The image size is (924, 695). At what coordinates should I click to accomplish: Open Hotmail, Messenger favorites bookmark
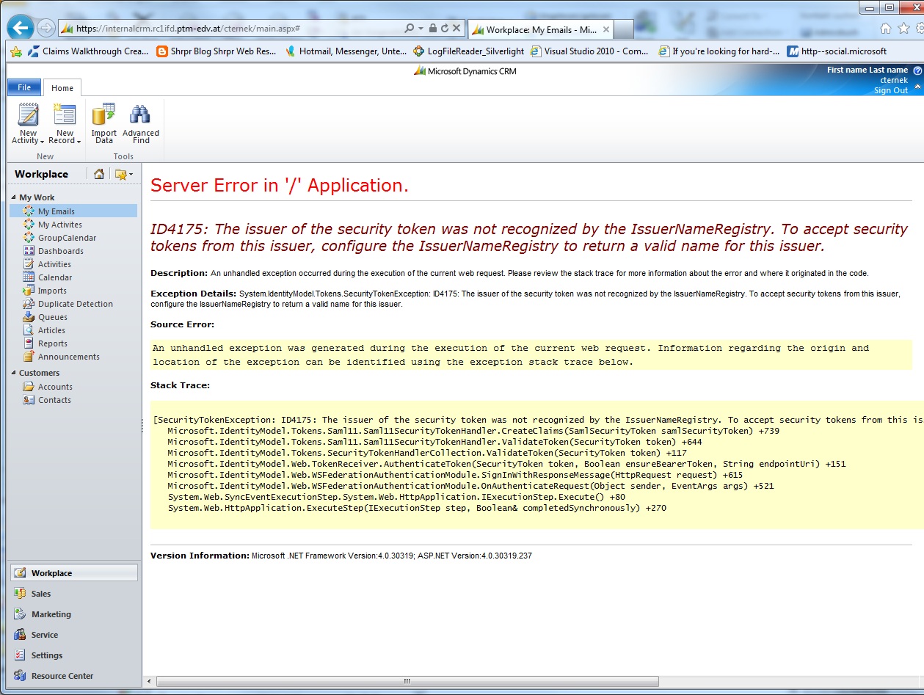click(346, 51)
